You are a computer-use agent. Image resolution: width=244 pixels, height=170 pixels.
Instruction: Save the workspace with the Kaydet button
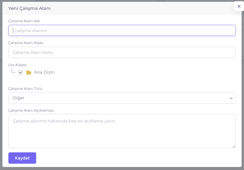pos(22,158)
